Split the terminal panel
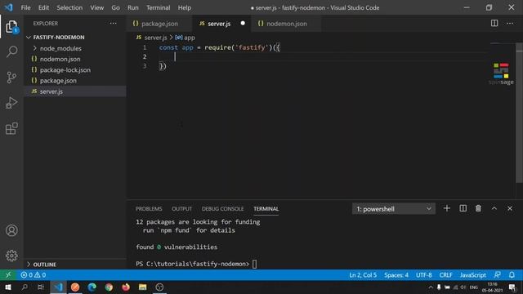Viewport: 523px width, 294px height. coord(463,209)
